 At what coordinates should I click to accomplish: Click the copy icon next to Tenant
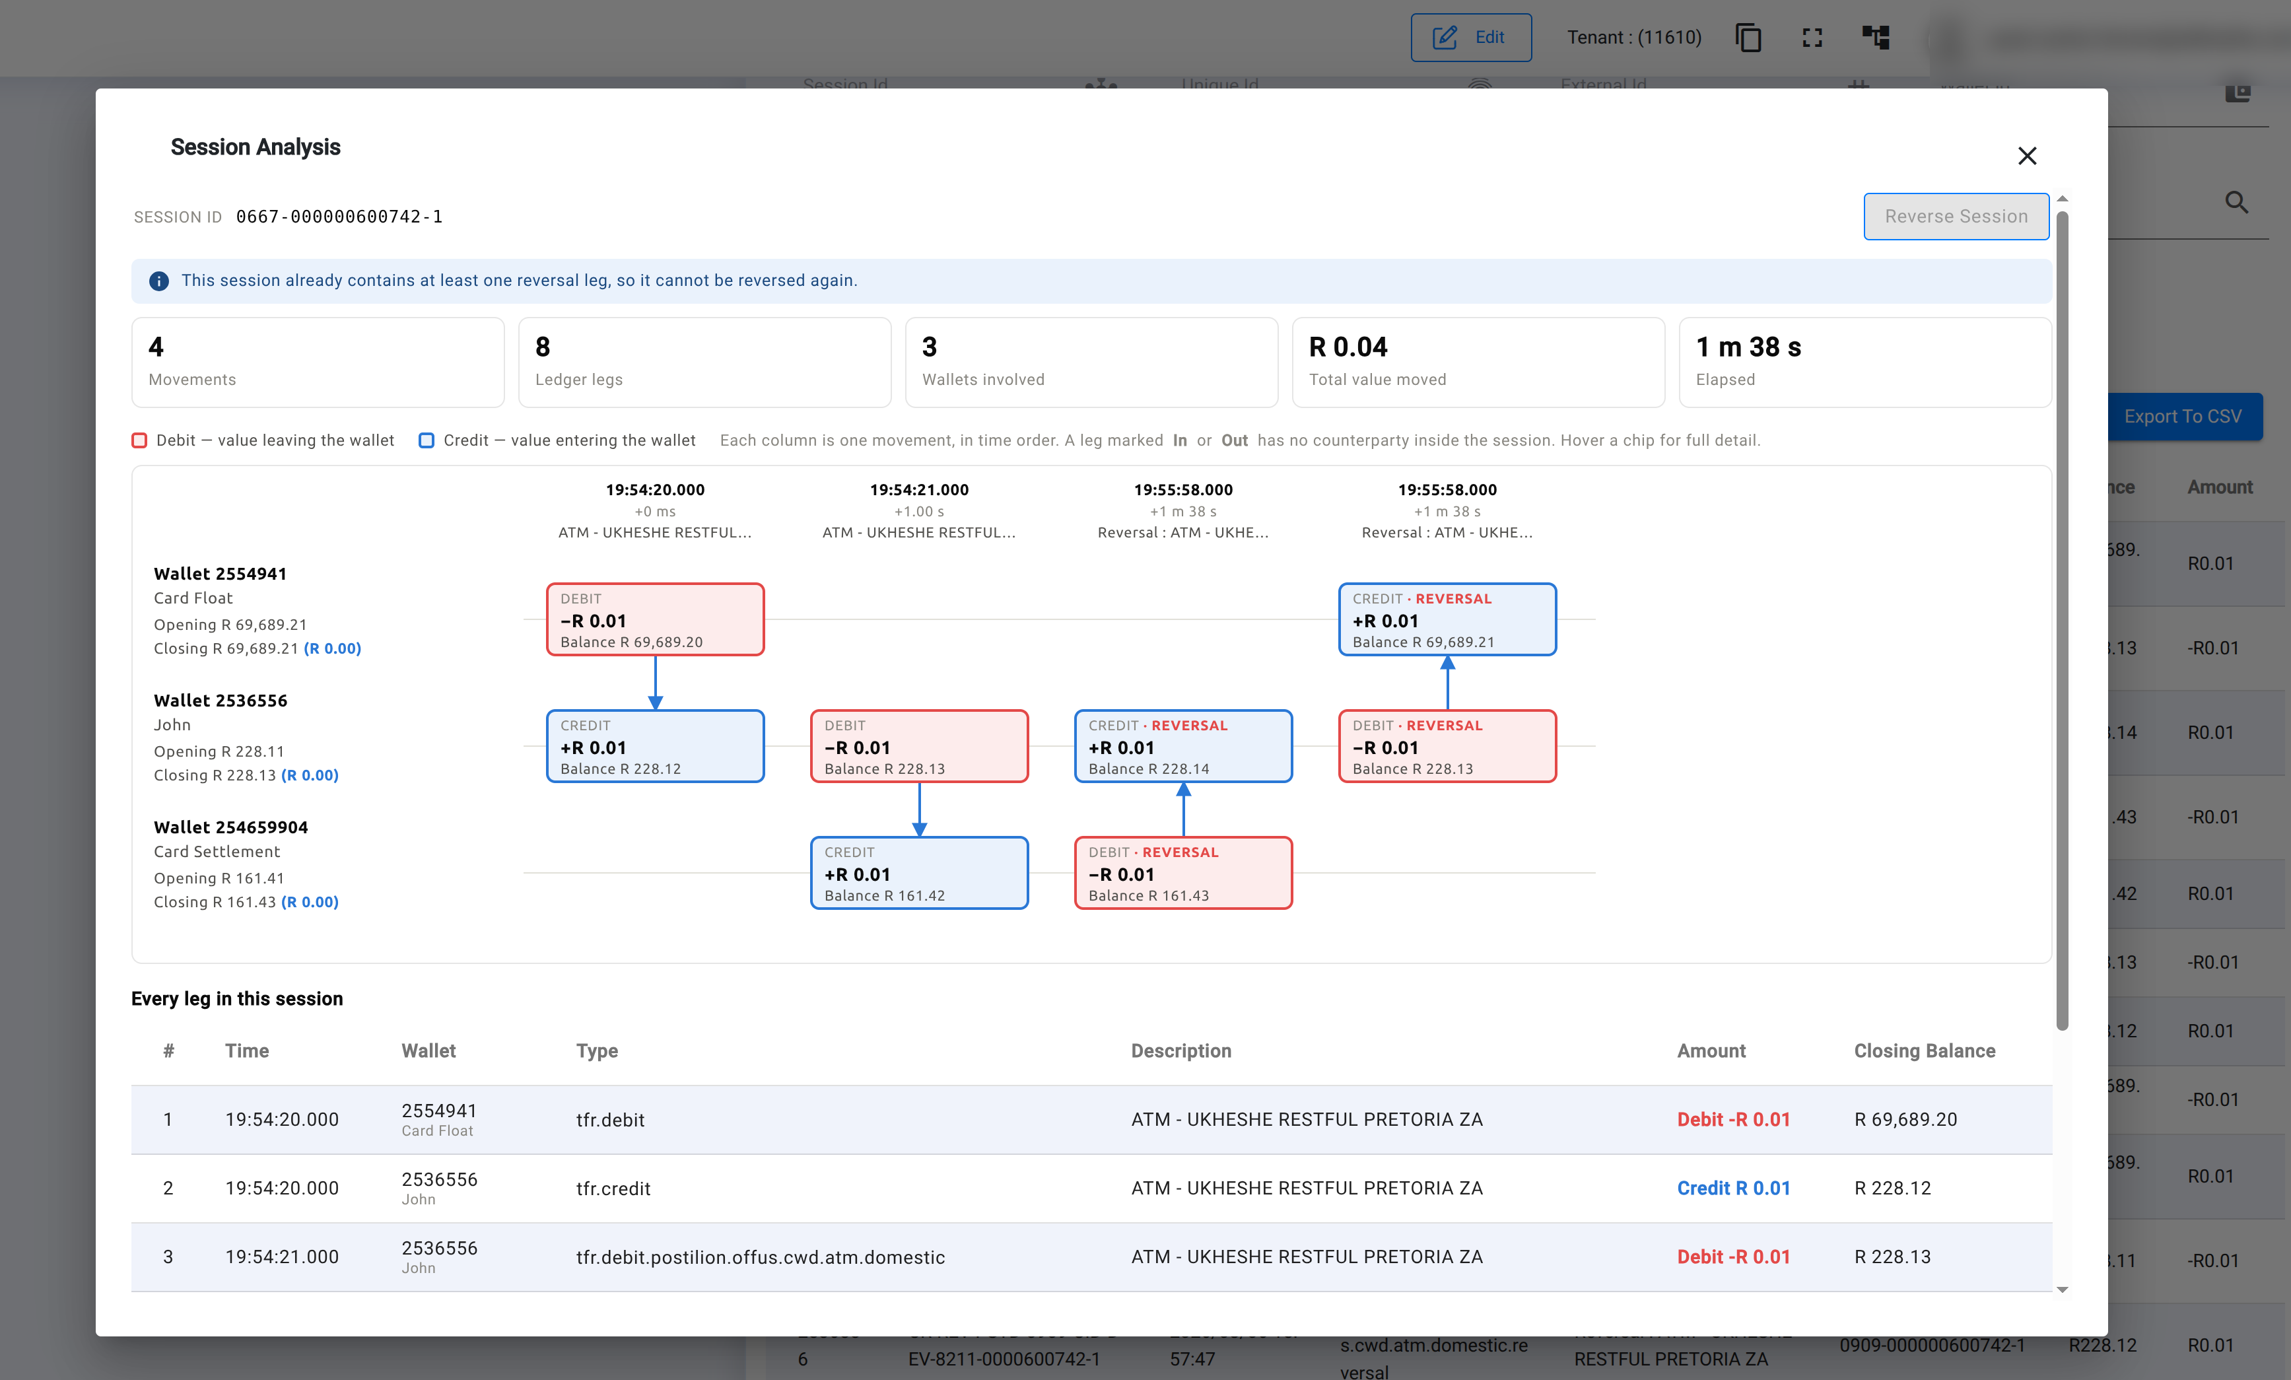[1748, 37]
